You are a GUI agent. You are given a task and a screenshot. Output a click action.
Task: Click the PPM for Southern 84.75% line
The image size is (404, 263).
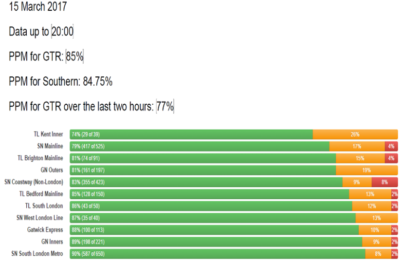point(60,81)
